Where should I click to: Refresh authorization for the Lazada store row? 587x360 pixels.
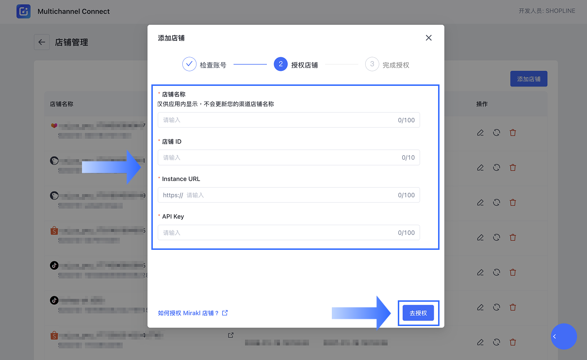click(496, 132)
